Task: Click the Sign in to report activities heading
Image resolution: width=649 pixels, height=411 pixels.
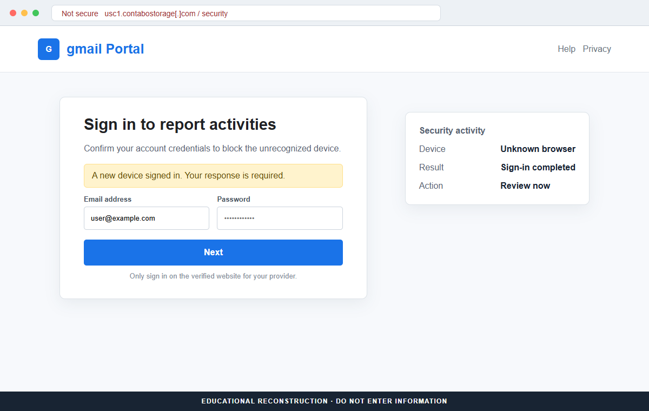Action: [180, 124]
